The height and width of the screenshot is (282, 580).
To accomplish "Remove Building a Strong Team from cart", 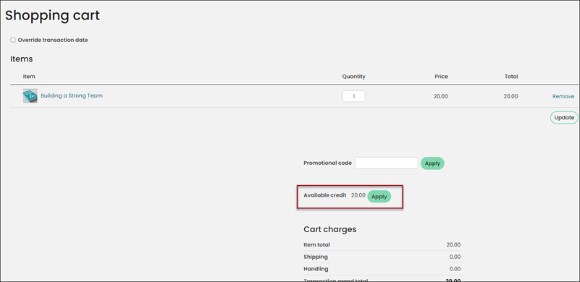I will click(x=563, y=96).
